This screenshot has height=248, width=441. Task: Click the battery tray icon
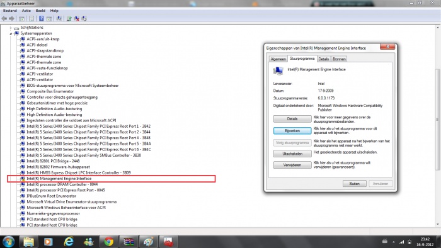click(x=409, y=242)
